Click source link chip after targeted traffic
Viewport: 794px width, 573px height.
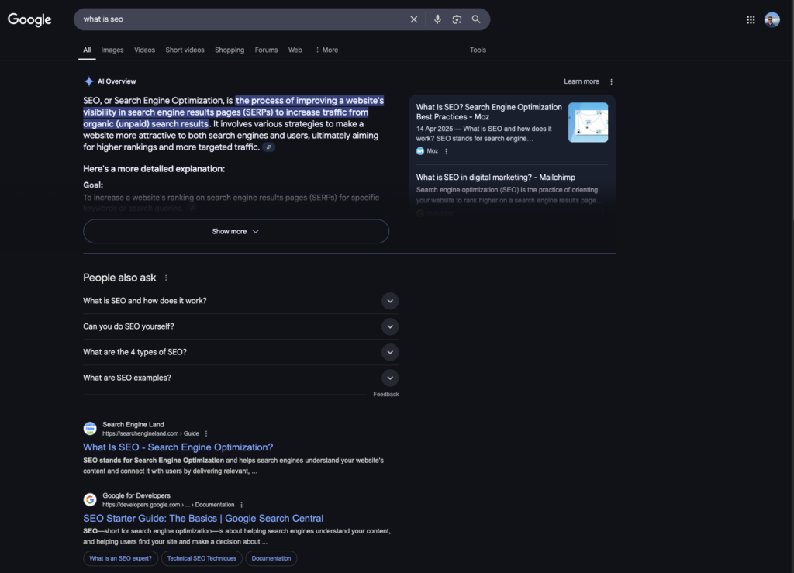pos(269,147)
